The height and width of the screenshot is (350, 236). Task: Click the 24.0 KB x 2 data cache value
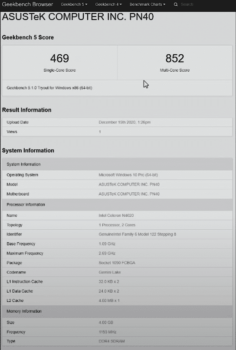[x=109, y=291]
